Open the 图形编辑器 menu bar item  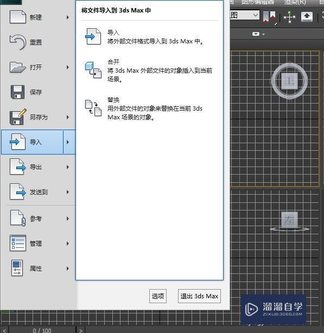pos(258,2)
